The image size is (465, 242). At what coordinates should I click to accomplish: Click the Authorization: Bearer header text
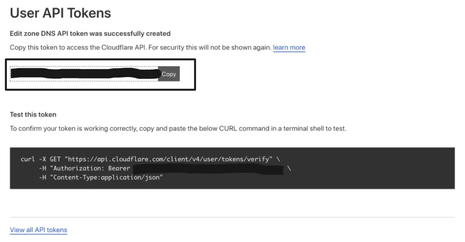pyautogui.click(x=90, y=168)
